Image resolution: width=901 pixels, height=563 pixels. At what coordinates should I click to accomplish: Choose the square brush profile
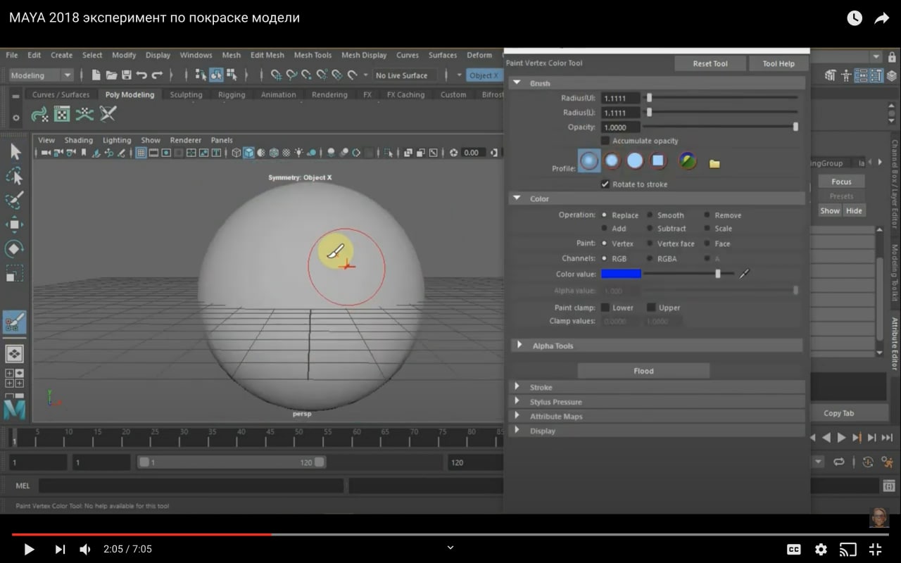658,161
